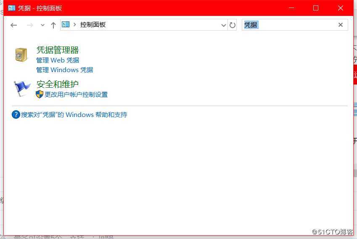The width and height of the screenshot is (357, 239).
Task: Refresh the Control Panel view
Action: (x=232, y=25)
